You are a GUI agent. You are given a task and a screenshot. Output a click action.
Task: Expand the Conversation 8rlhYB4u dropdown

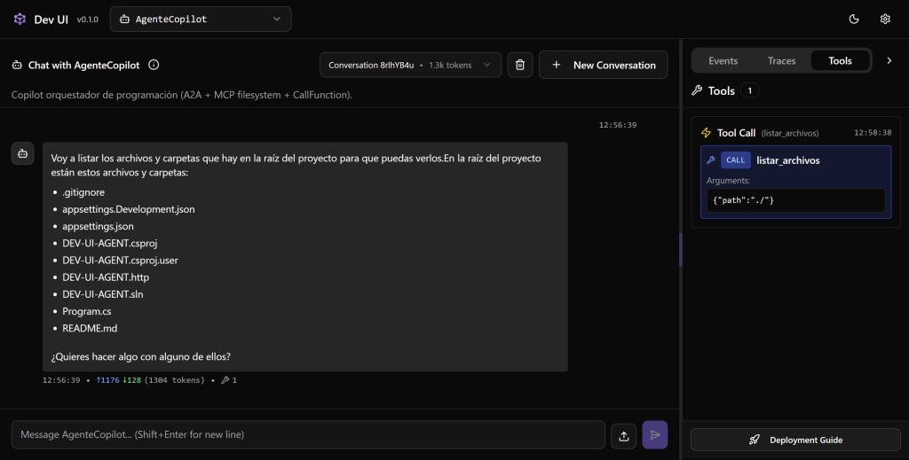[410, 65]
